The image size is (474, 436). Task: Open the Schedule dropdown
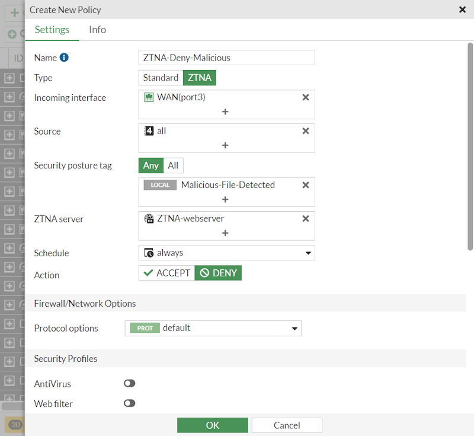226,253
